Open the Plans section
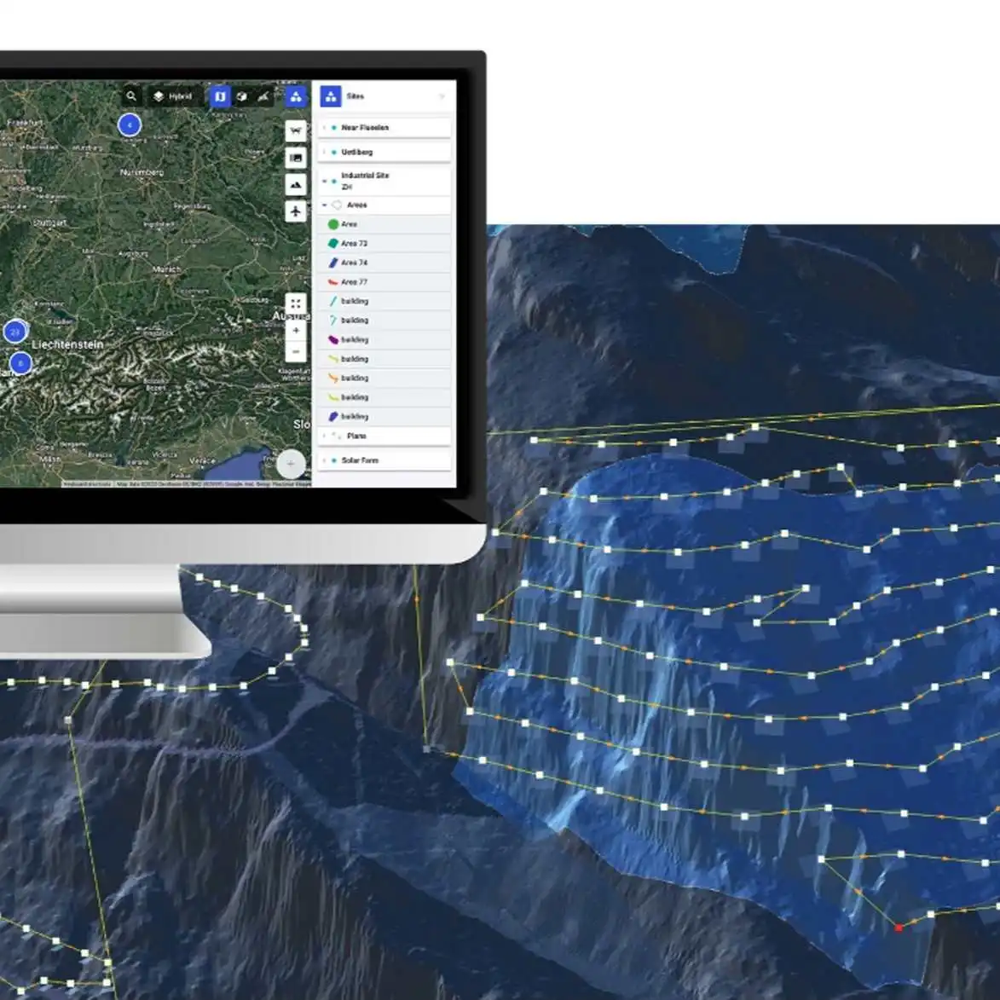The height and width of the screenshot is (1000, 1000). (356, 436)
